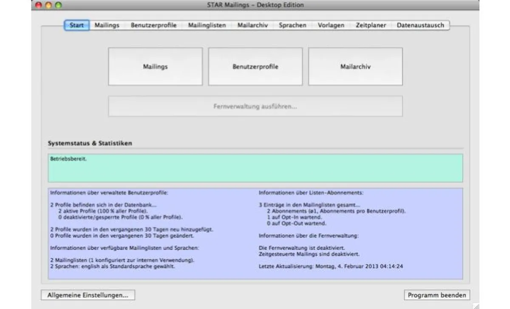
Task: Return to the Start tab
Action: click(76, 25)
